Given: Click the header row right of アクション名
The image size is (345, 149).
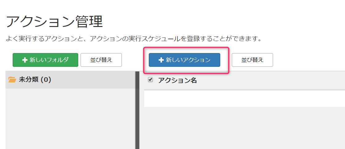Looking at the screenshot, I should click(271, 80).
